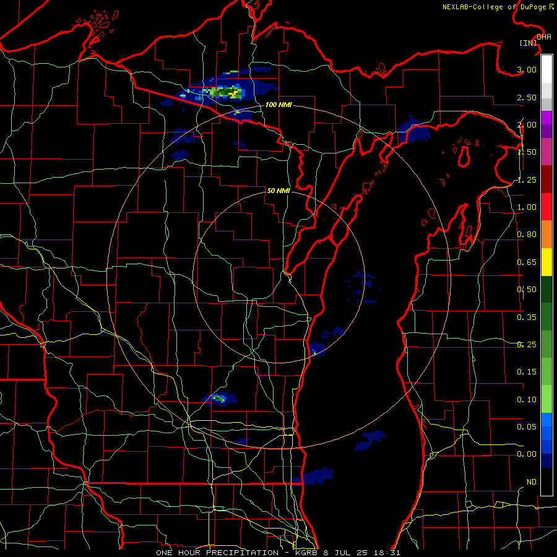The height and width of the screenshot is (557, 557).
Task: Click the green-core cell inside southwest 100 NMI ring
Action: point(220,398)
